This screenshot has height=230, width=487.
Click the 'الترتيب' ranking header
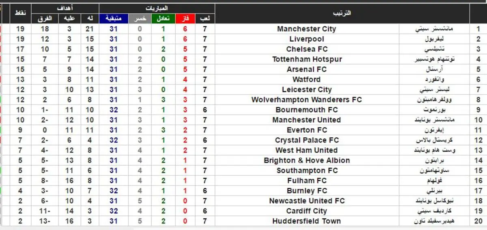pyautogui.click(x=342, y=13)
